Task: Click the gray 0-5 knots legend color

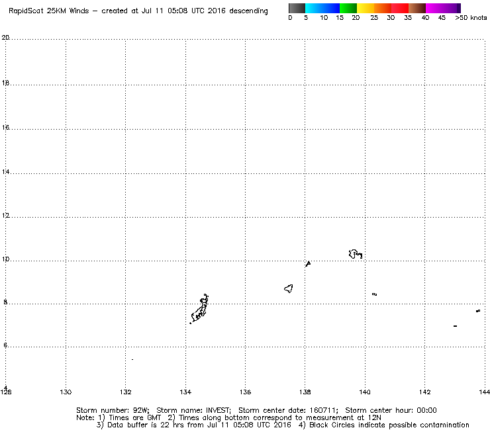Action: pos(297,8)
